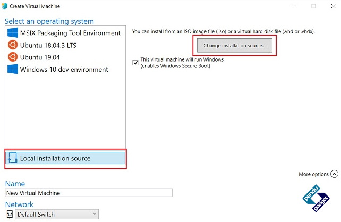Screen dimensions: 341x222
Task: Click the pandu gadget watermark logo
Action: pyautogui.click(x=316, y=198)
